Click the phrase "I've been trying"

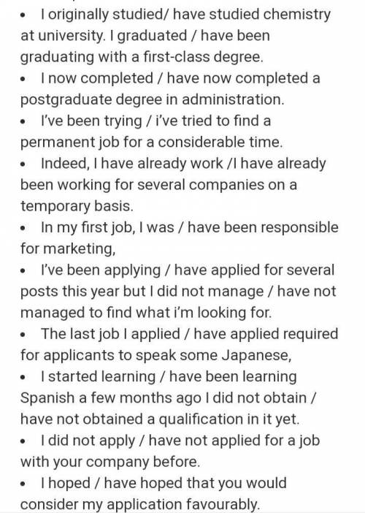pos(91,121)
